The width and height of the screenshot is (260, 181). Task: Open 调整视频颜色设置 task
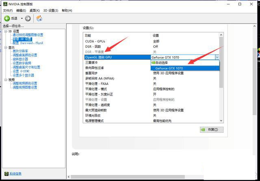[25, 83]
